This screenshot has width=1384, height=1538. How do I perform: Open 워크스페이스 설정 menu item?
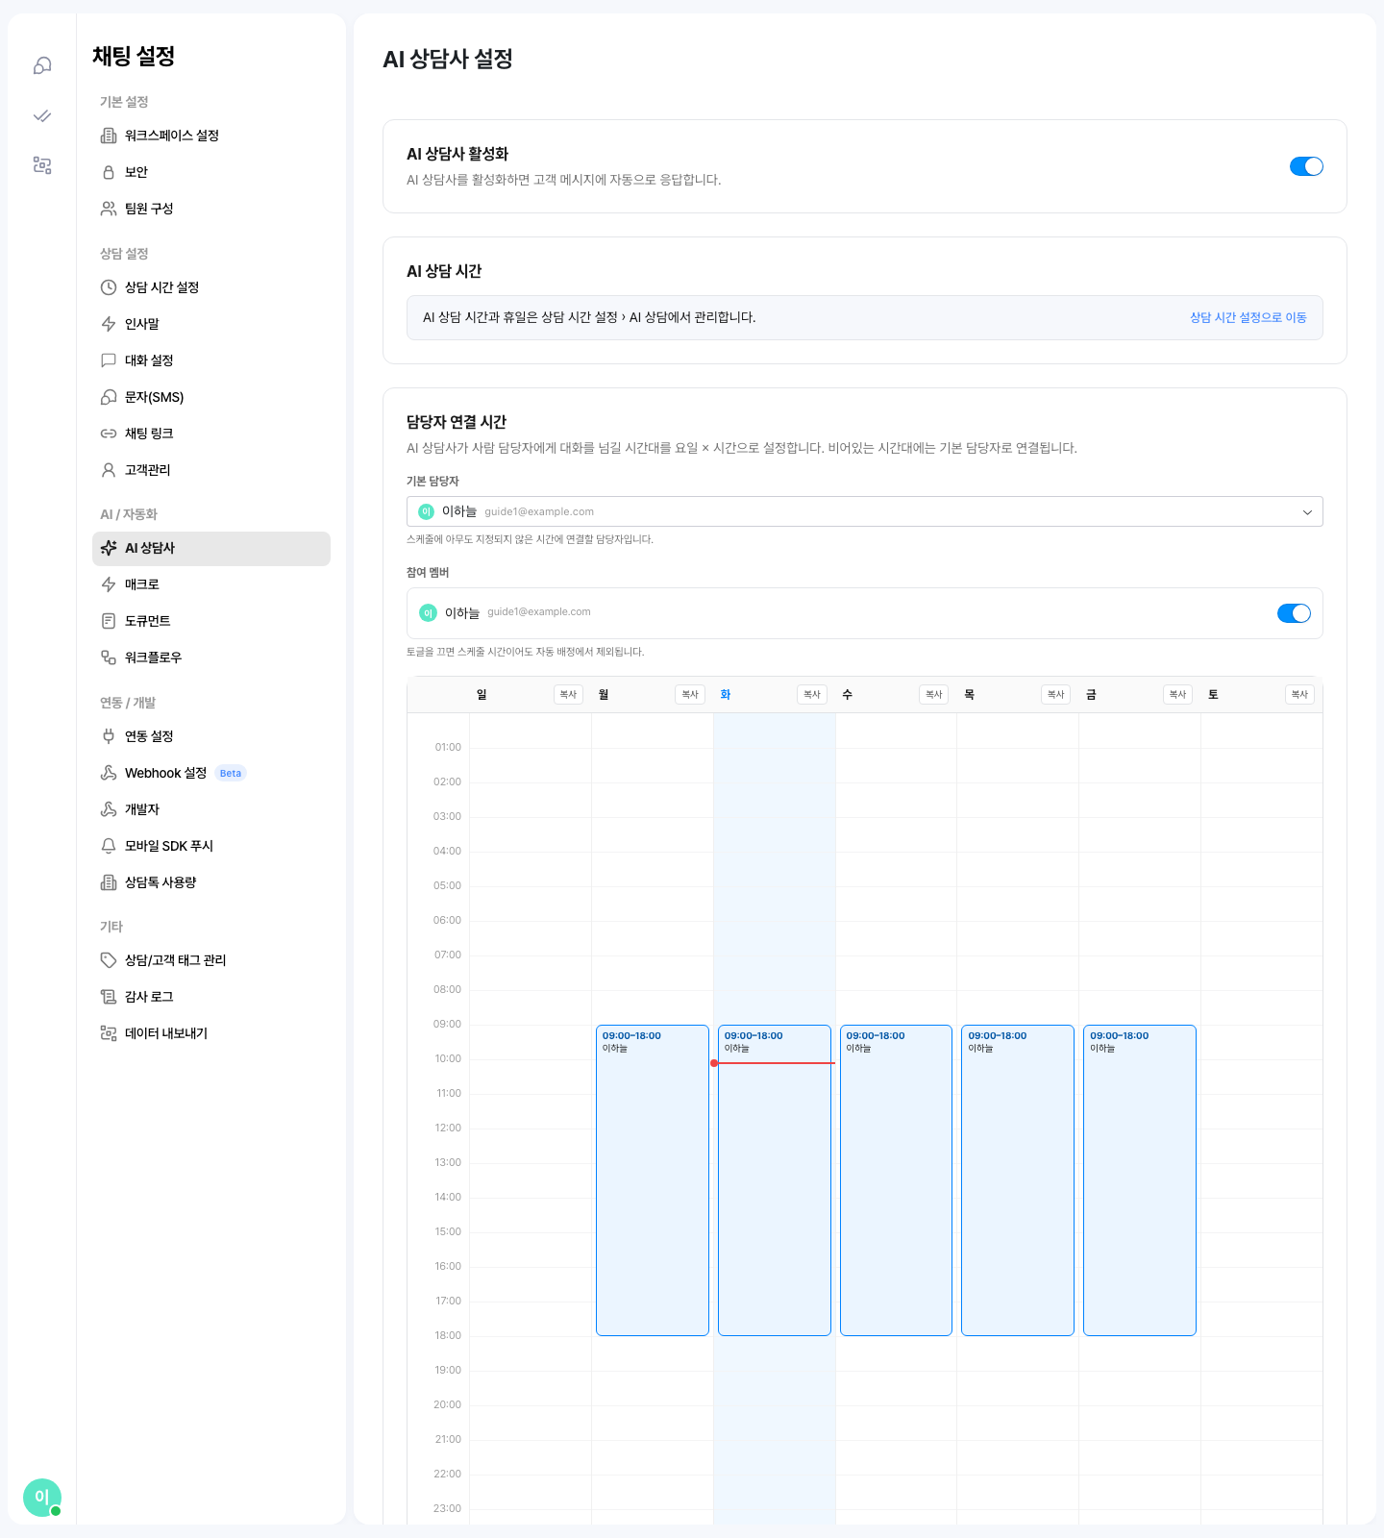tap(211, 136)
